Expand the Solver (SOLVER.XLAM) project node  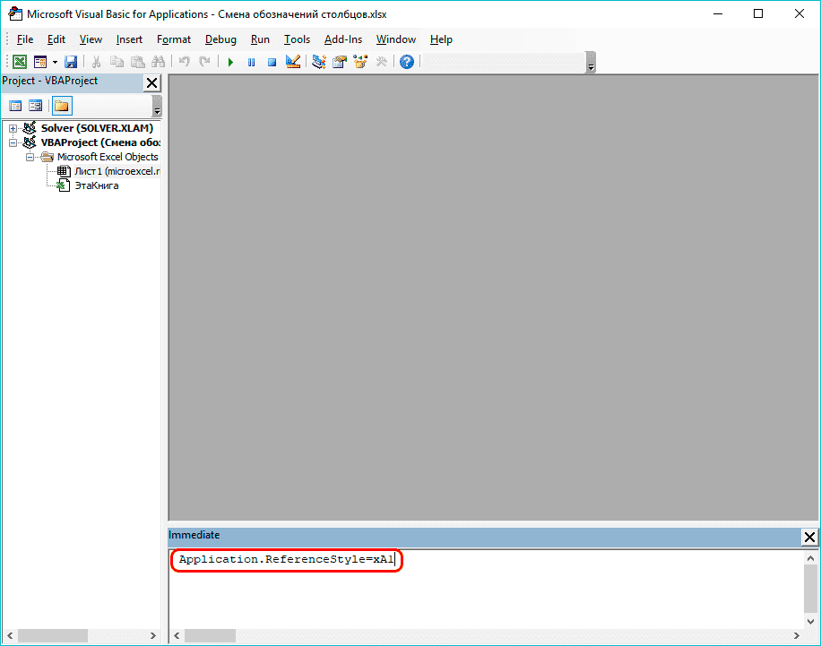(x=12, y=128)
